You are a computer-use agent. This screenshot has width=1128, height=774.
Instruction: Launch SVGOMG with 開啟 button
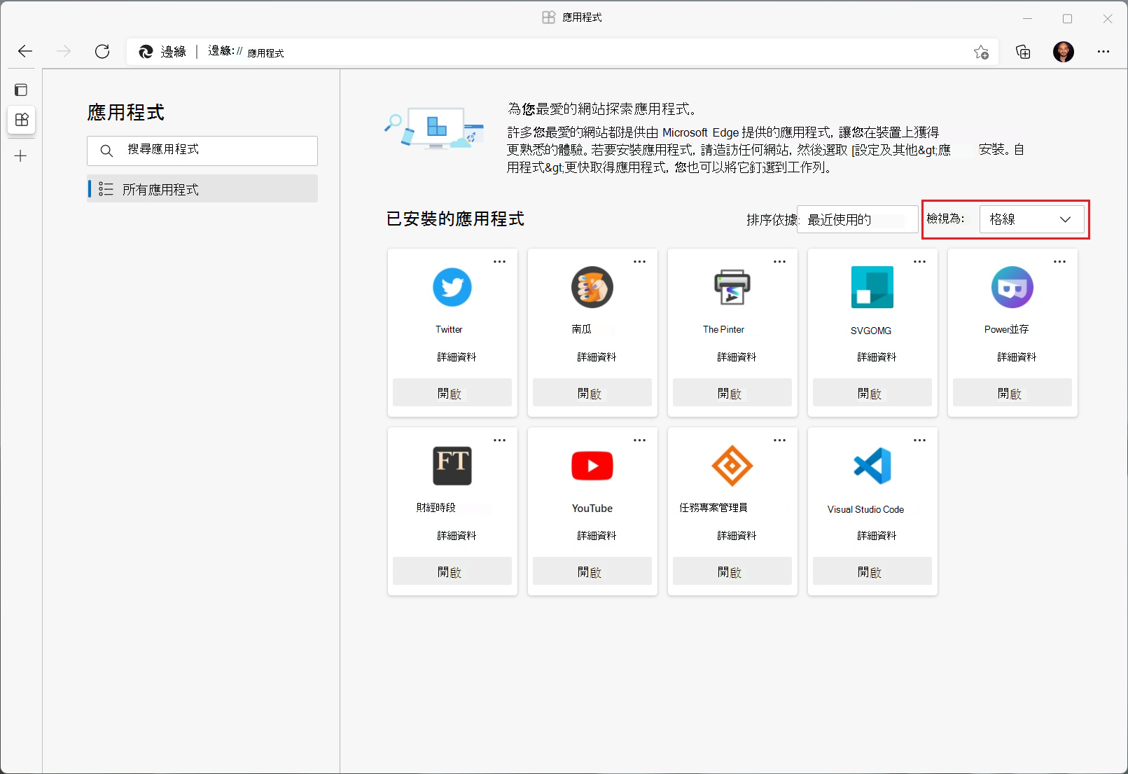pyautogui.click(x=872, y=393)
